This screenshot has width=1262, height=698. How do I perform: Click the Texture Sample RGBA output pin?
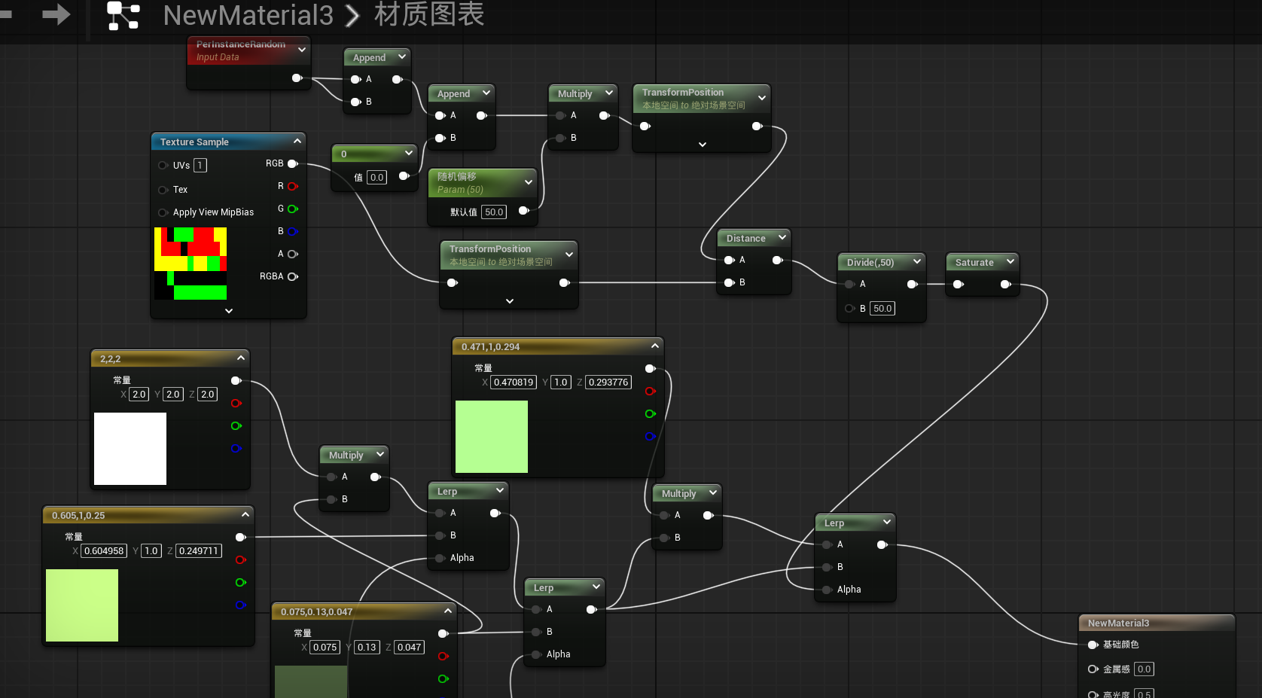(293, 276)
